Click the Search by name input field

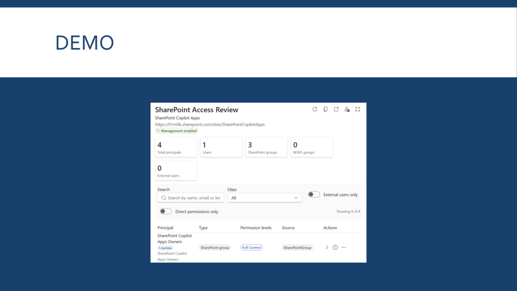(190, 198)
